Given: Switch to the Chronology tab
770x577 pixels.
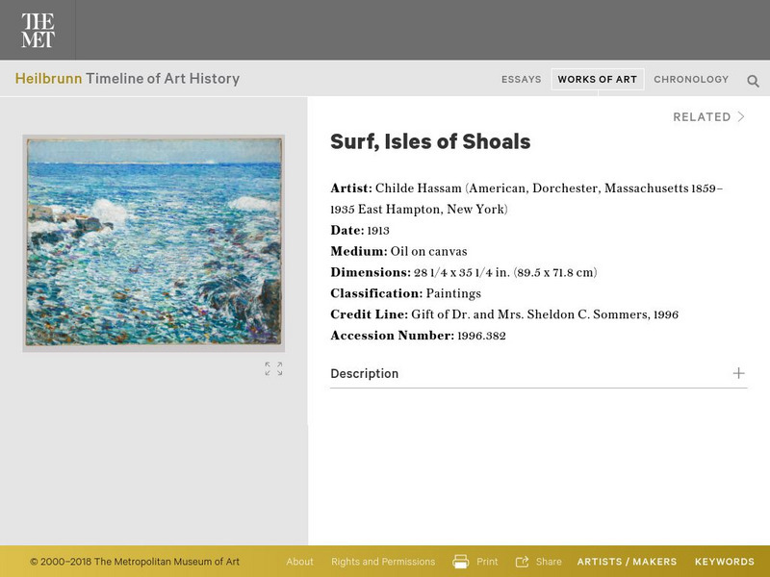Looking at the screenshot, I should point(691,80).
